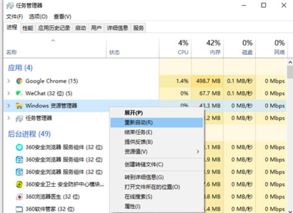
Task: Expand the Windows 资源管理器 group
Action: pos(8,106)
